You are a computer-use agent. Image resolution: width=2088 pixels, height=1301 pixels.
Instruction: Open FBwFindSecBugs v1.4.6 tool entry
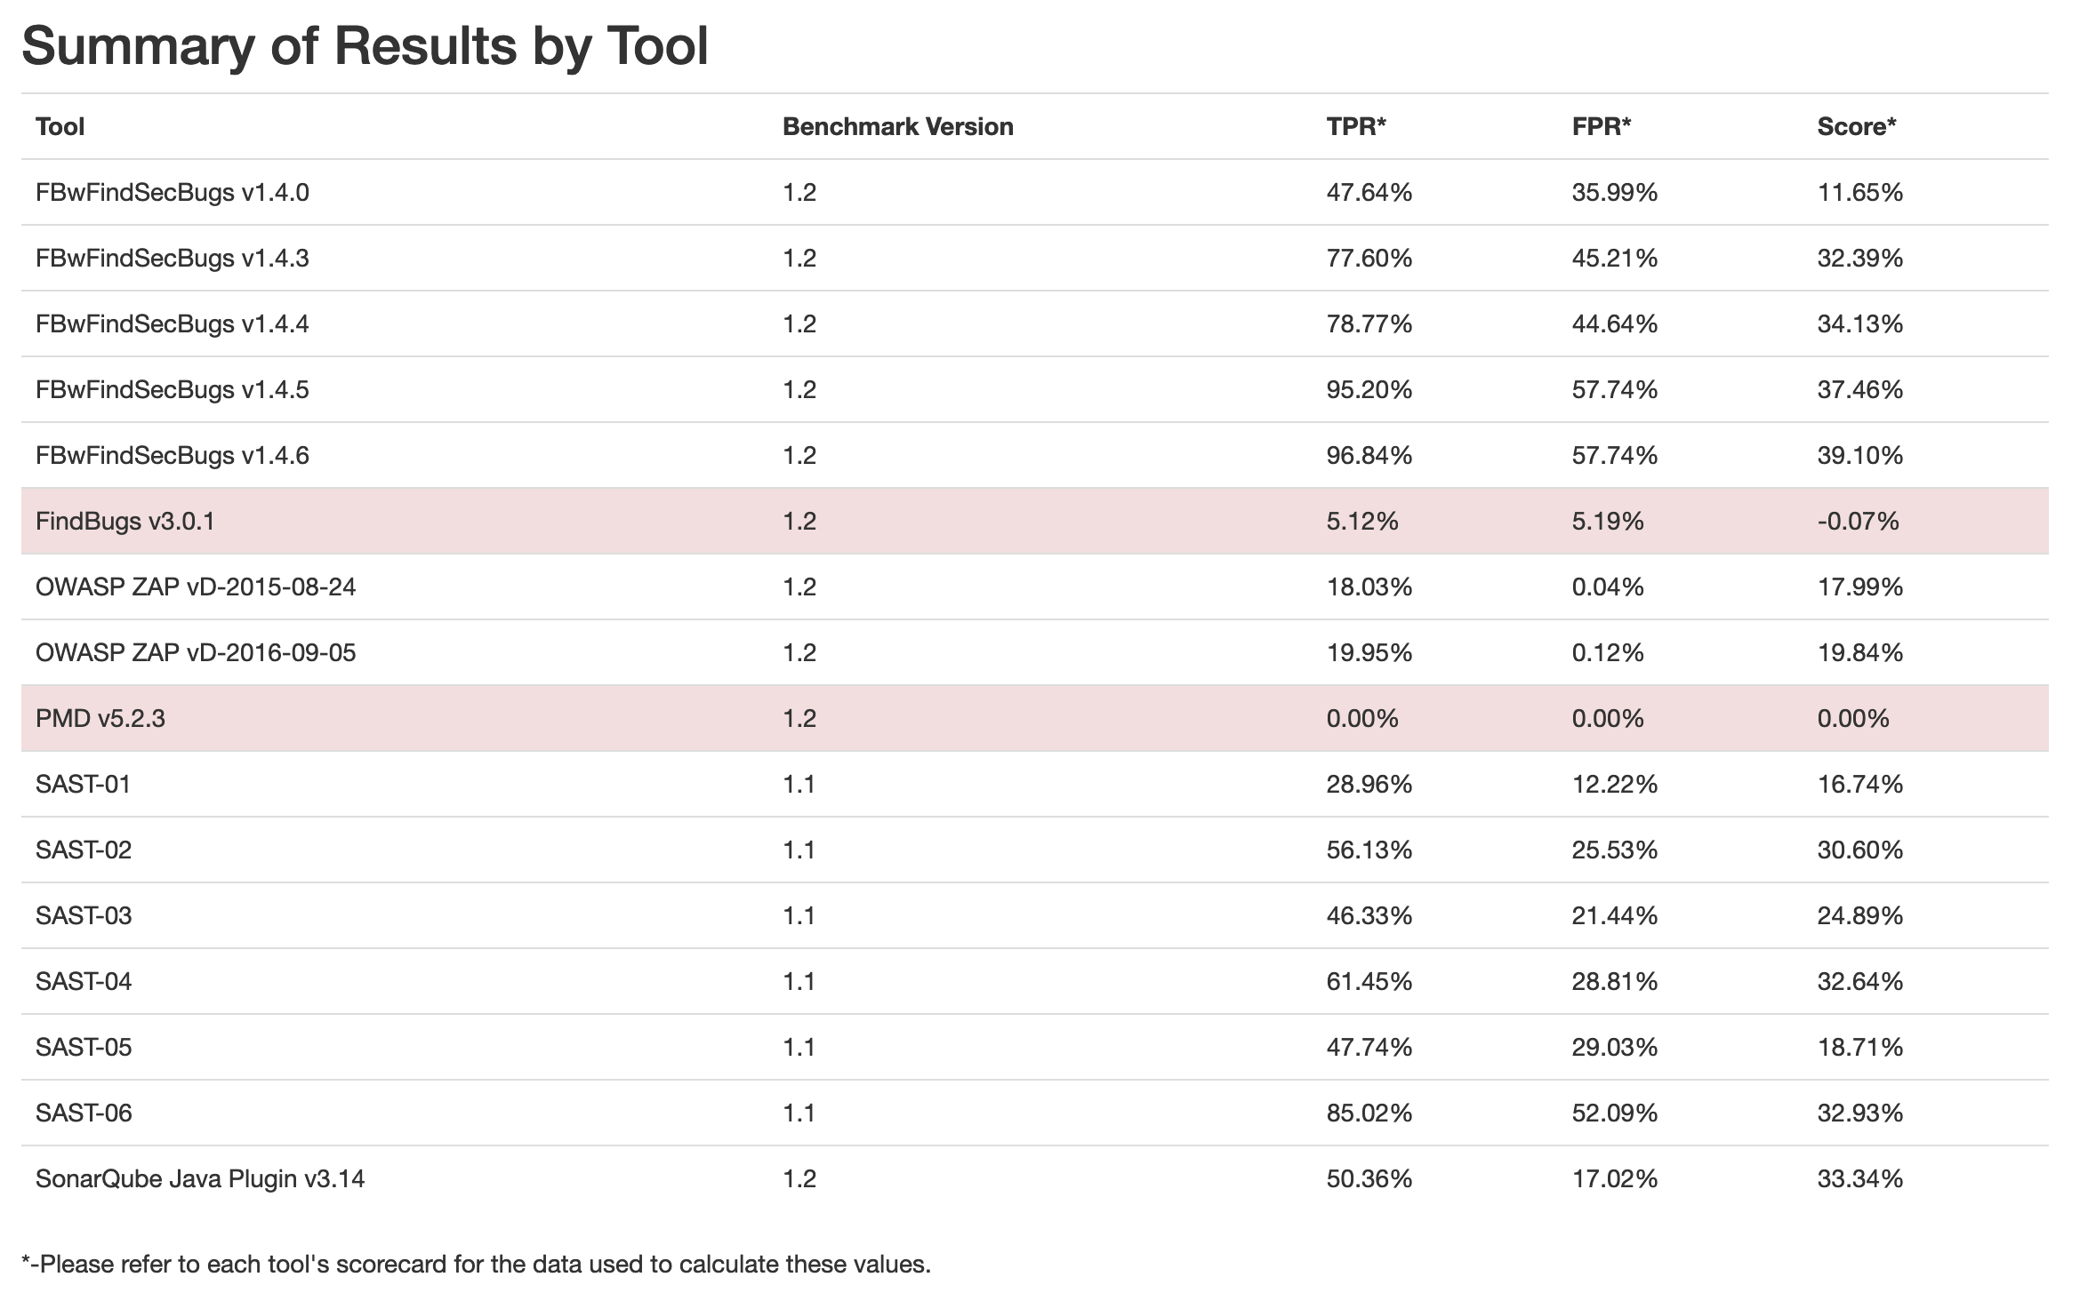(x=173, y=456)
